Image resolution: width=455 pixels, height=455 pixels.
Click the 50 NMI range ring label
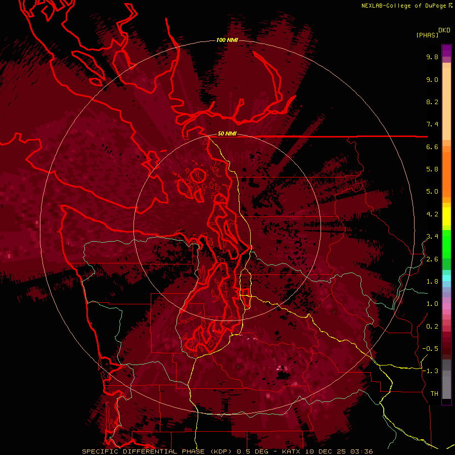(x=227, y=134)
